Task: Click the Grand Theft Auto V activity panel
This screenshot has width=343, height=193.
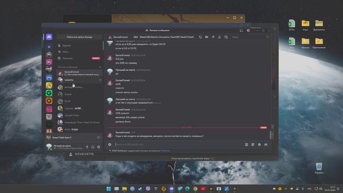Action: click(x=73, y=137)
